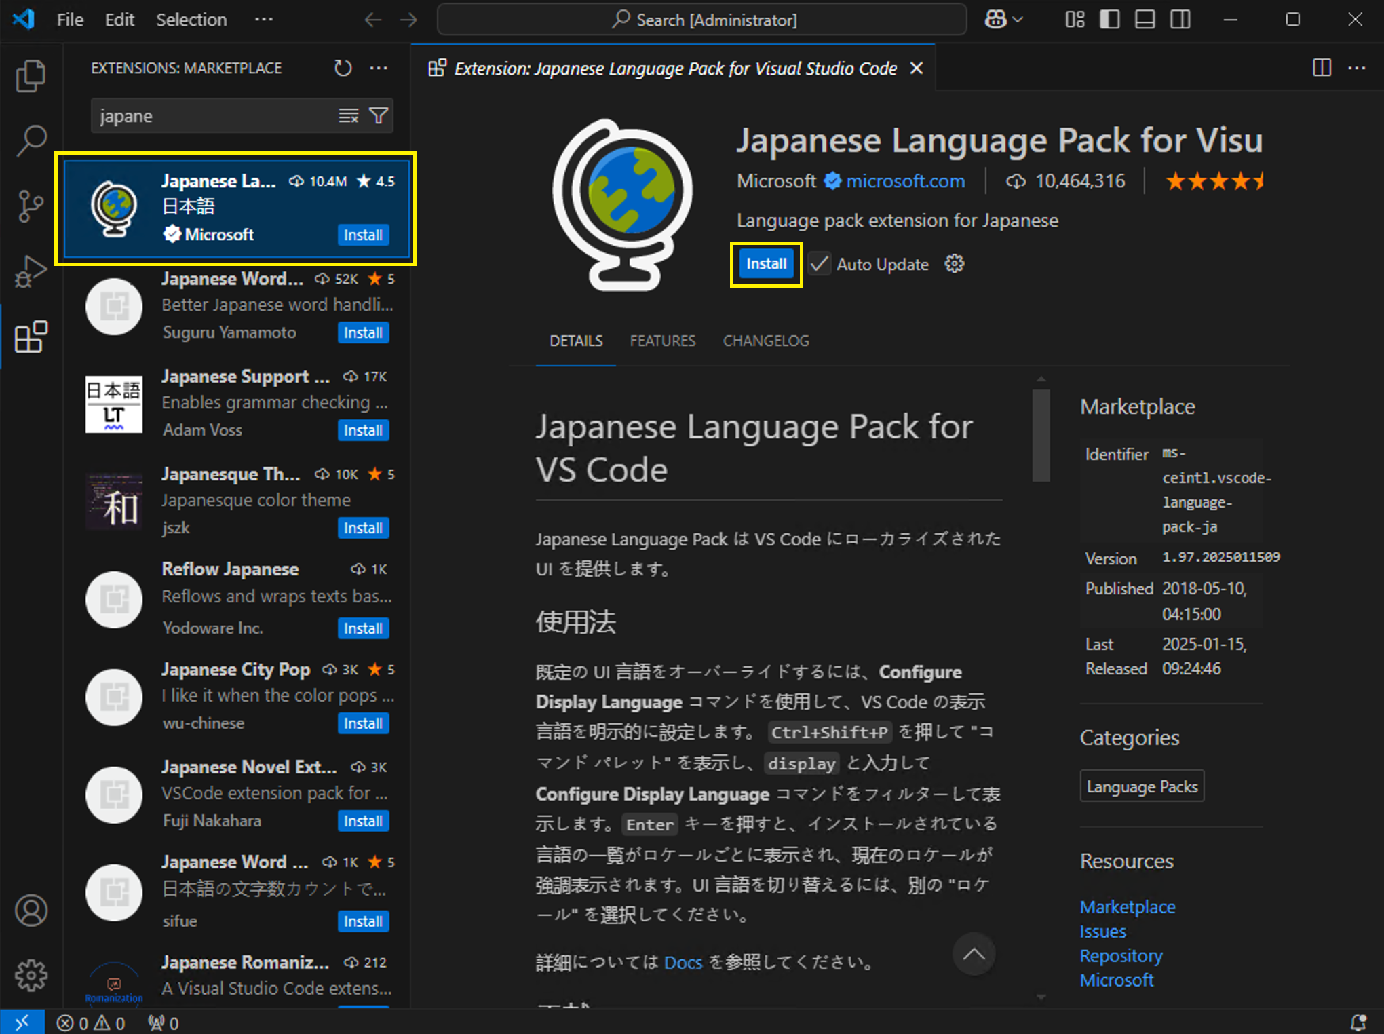The image size is (1384, 1034).
Task: Open the Repository resource link
Action: tap(1121, 956)
